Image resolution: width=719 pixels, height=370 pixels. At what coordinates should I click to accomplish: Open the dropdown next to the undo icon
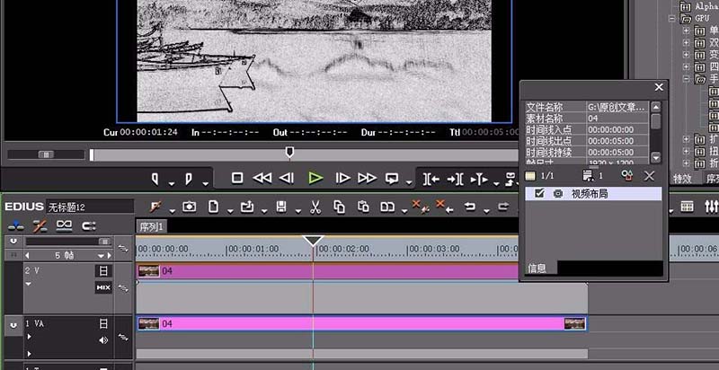tap(486, 212)
